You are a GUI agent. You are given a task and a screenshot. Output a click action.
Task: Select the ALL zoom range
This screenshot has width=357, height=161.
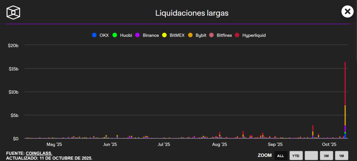coord(281,156)
